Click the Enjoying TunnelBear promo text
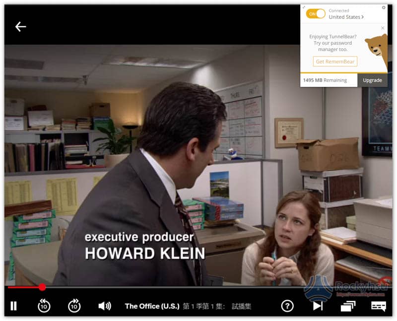Screen dimensions: 397x321 tap(332, 43)
